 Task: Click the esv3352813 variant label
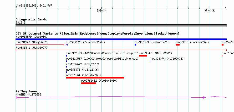tap(102, 53)
